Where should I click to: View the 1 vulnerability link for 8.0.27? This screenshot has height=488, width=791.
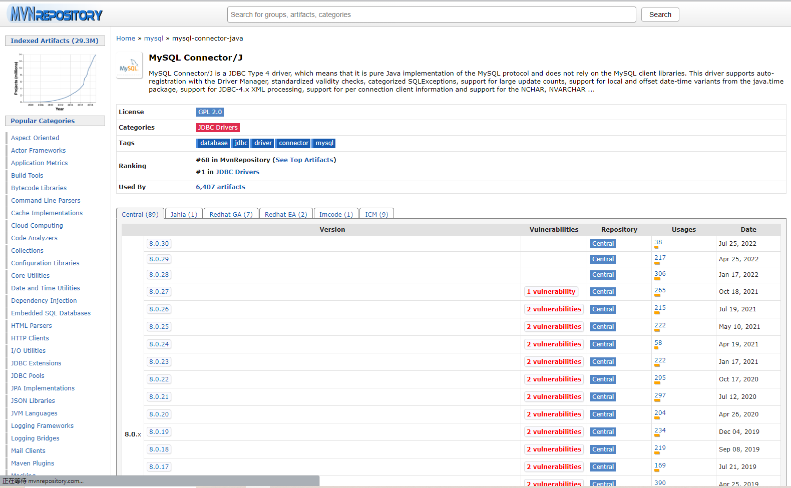pyautogui.click(x=551, y=292)
